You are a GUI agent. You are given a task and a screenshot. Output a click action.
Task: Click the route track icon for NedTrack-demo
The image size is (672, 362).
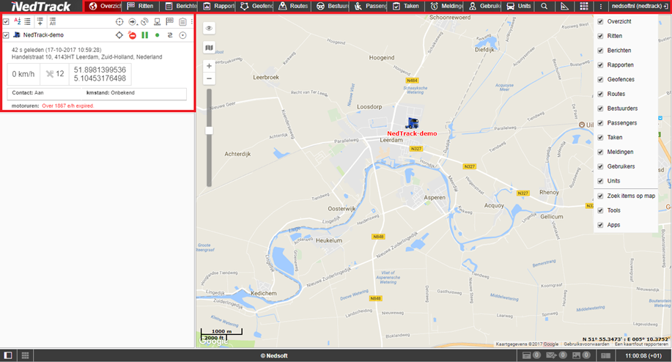[x=170, y=35]
